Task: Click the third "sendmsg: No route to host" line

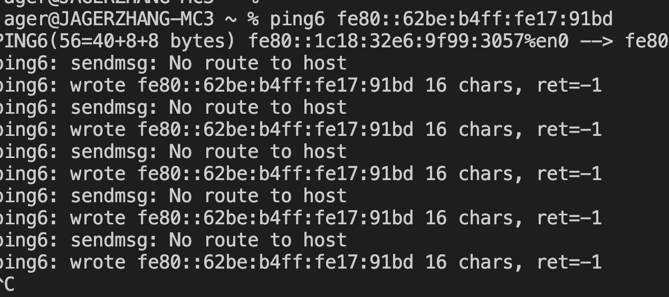Action: click(174, 152)
